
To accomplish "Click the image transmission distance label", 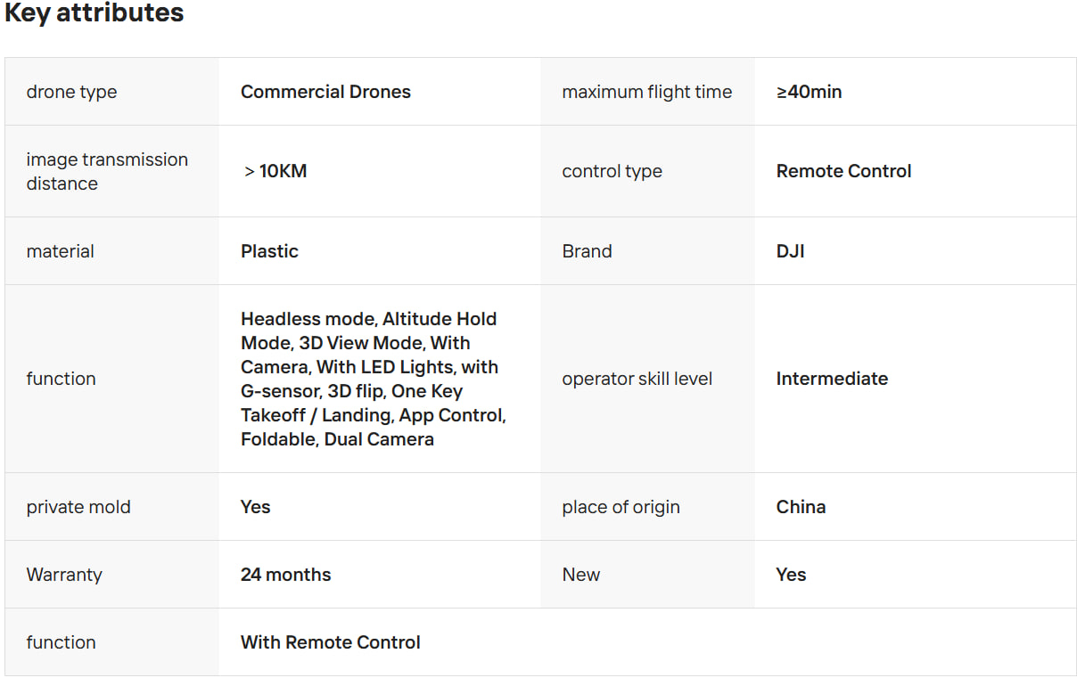I will coord(107,171).
